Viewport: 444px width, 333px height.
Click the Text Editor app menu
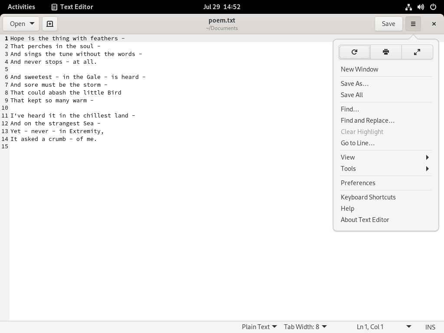[72, 7]
